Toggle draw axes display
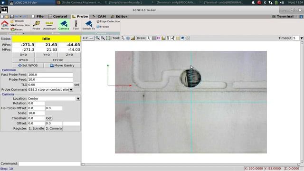This screenshot has height=171, width=304. click(x=149, y=38)
